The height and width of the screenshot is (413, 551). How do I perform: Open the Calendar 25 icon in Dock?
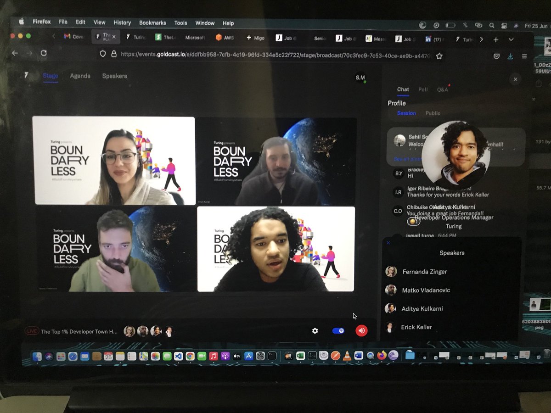pyautogui.click(x=108, y=356)
